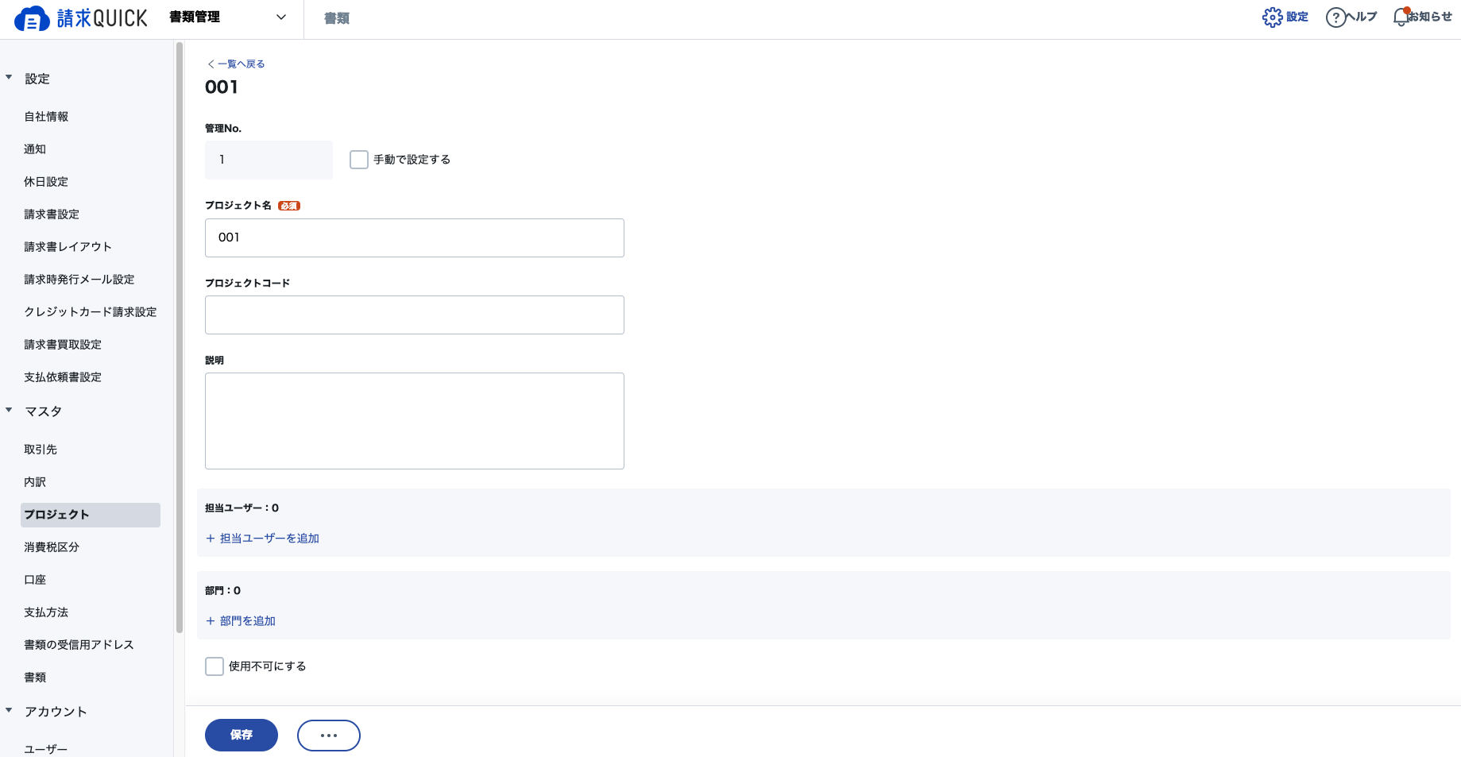Screen dimensions: 1461x757
Task: Collapse the 設定 sidebar section
Action: (9, 78)
